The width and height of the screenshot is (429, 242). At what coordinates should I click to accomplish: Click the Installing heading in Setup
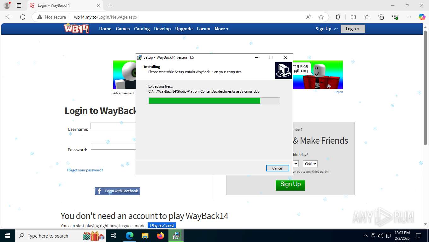[152, 67]
